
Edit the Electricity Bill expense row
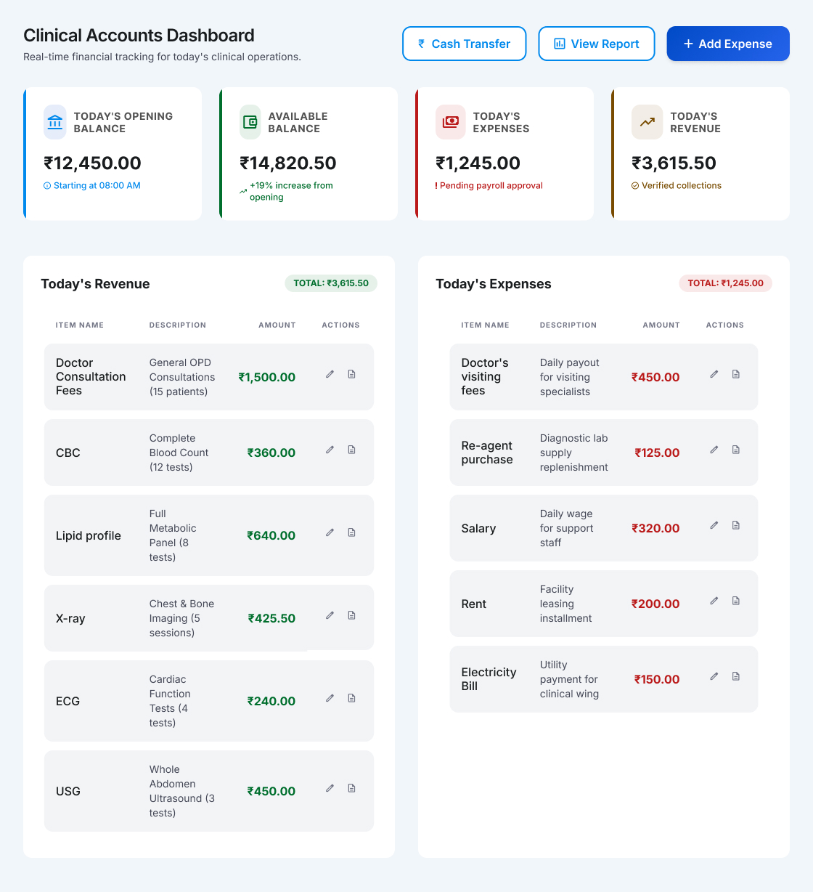click(x=714, y=676)
